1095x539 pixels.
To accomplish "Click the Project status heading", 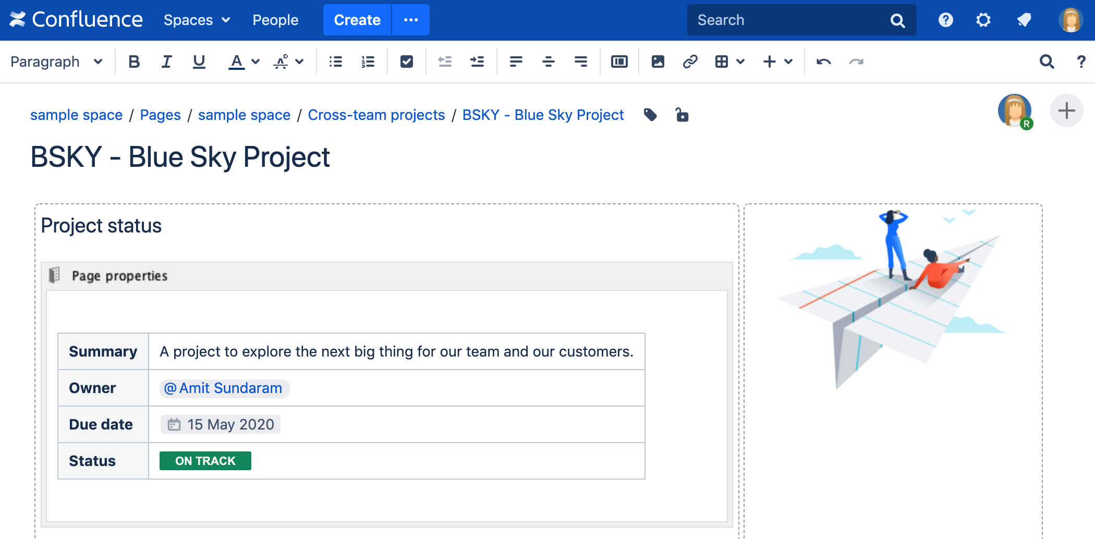I will click(101, 226).
